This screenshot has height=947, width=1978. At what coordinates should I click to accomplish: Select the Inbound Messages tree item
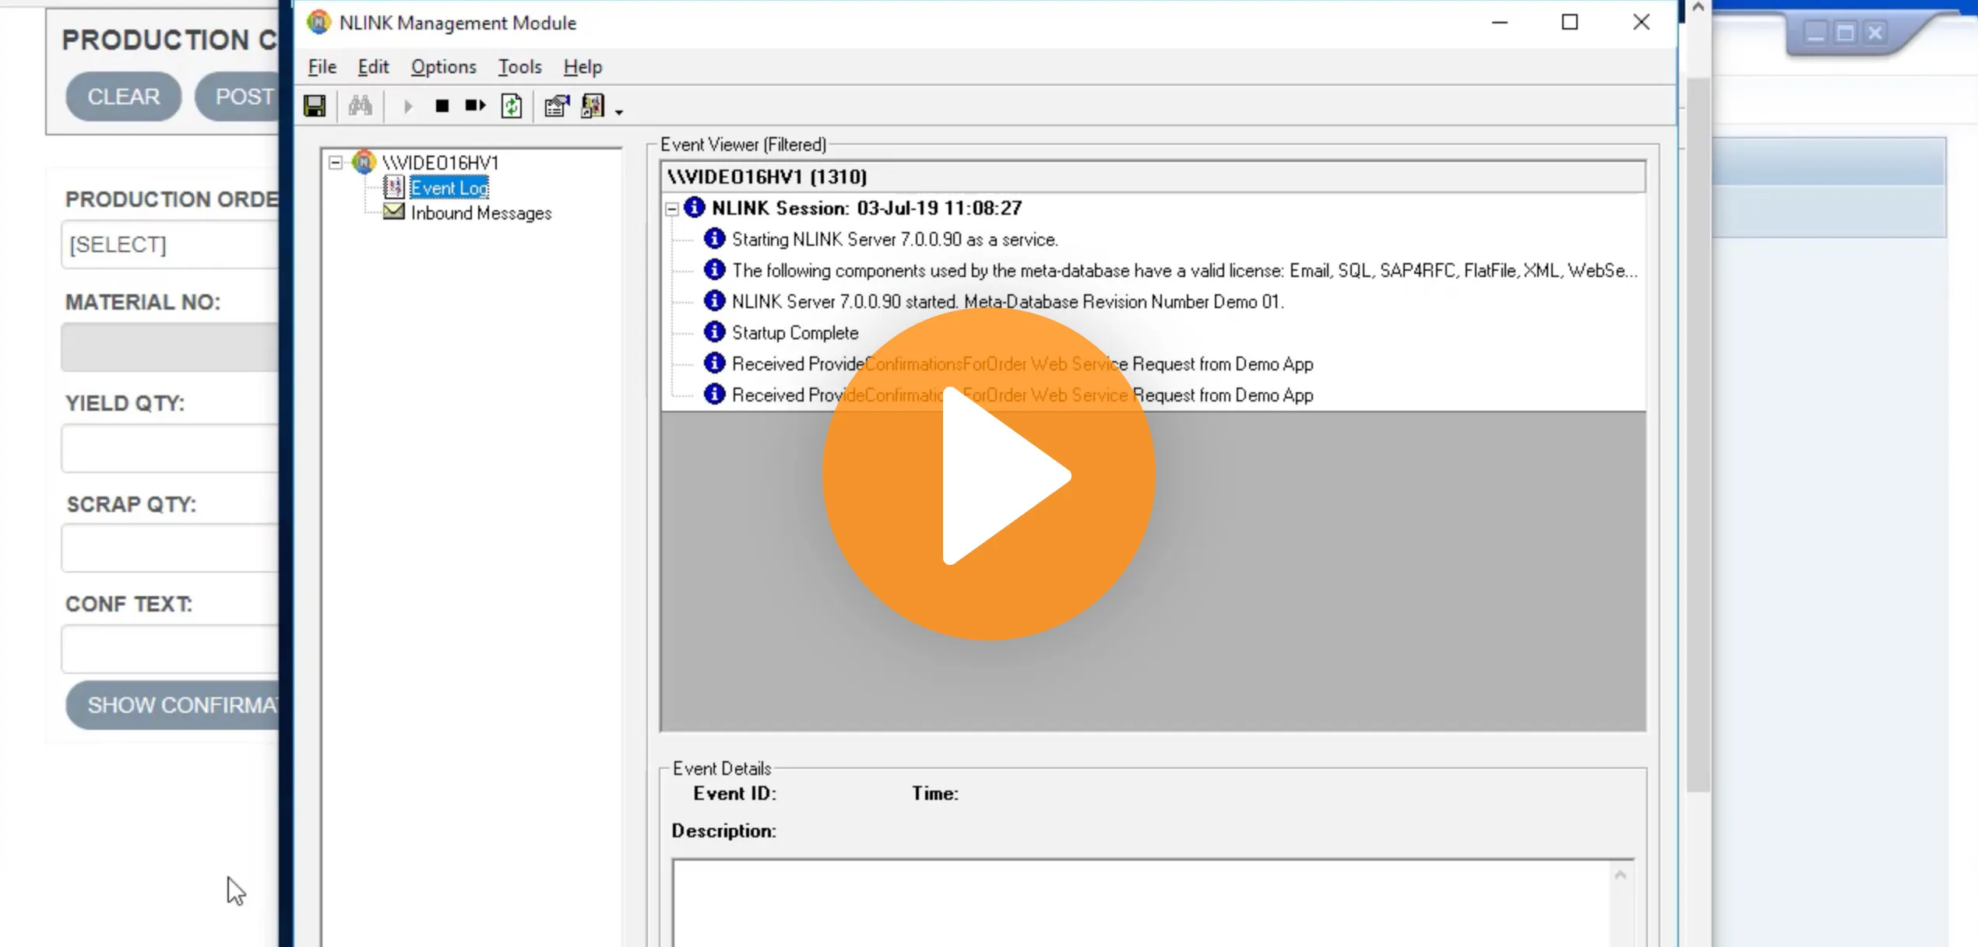(x=480, y=213)
